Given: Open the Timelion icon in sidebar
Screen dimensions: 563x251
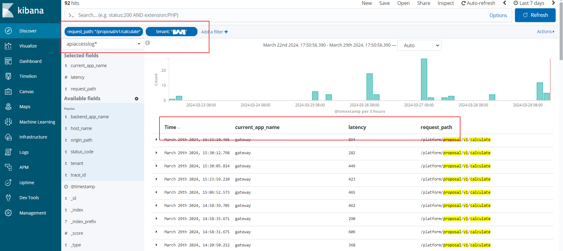Looking at the screenshot, I should coord(8,76).
